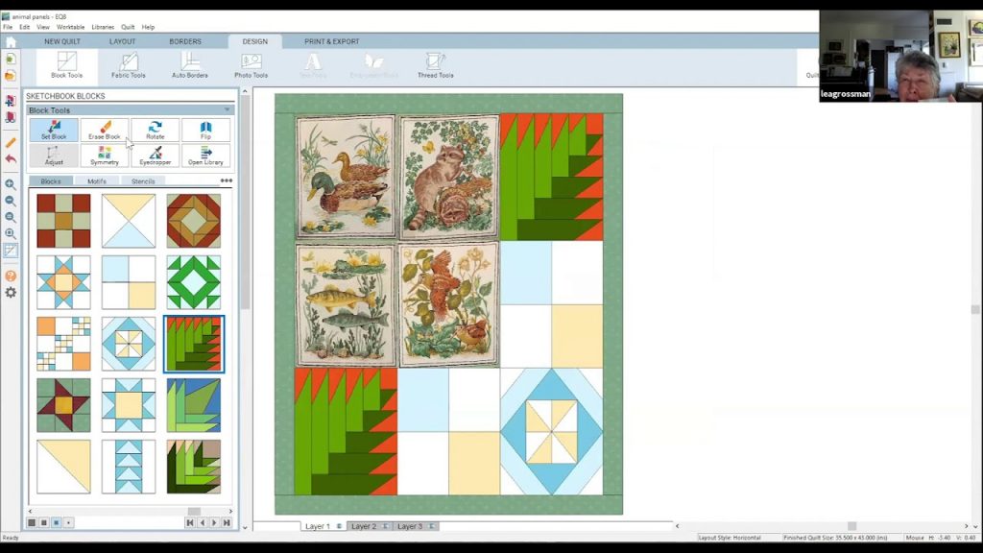Zoom in on the quilt worktable
Screen dimensions: 983x553
(x=11, y=184)
